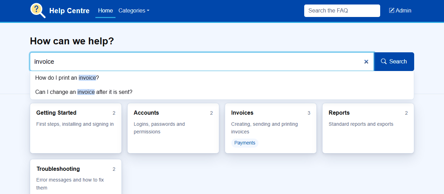Click the text Error messages and how to fix them
Screen dimensions: 444x194
tap(70, 184)
